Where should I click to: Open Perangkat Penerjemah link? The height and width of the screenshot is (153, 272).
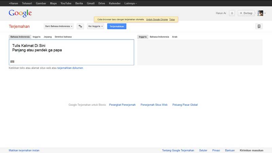122,105
